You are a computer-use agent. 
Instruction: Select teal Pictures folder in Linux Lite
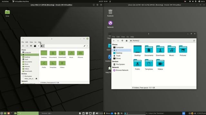coord(183,49)
